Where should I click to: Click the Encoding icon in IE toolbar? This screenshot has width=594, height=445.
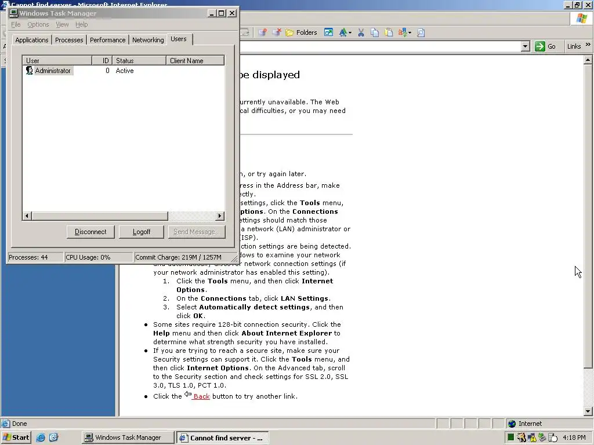coord(403,32)
